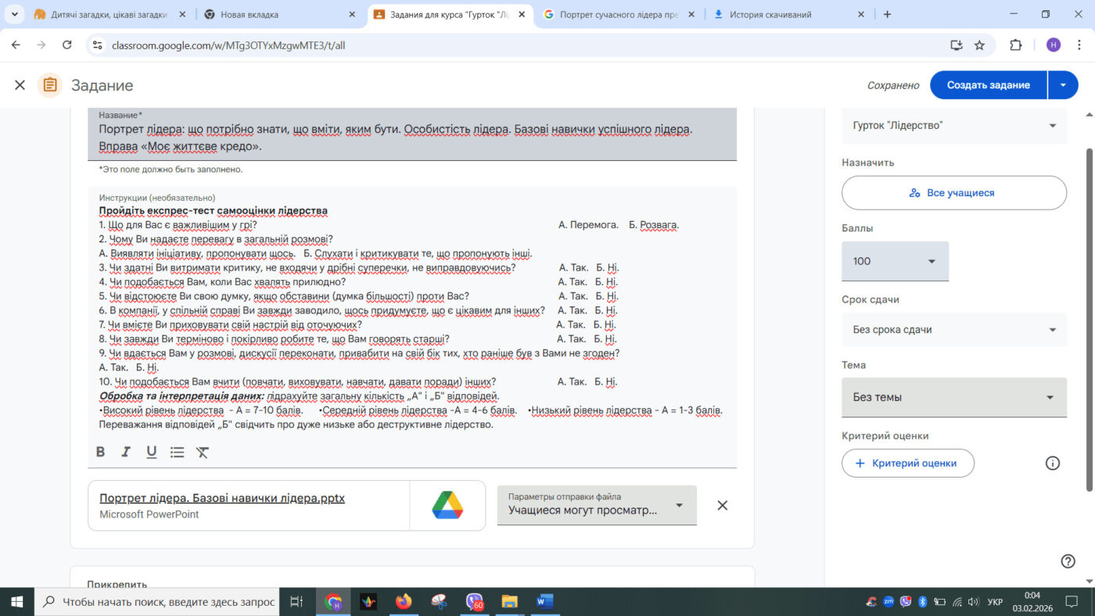Open grading criterion info icon
Image resolution: width=1095 pixels, height=616 pixels.
coord(1053,463)
